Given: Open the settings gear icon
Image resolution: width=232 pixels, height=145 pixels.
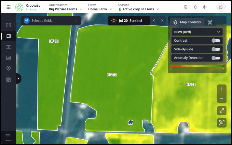Looking at the screenshot, I should 205,7.
